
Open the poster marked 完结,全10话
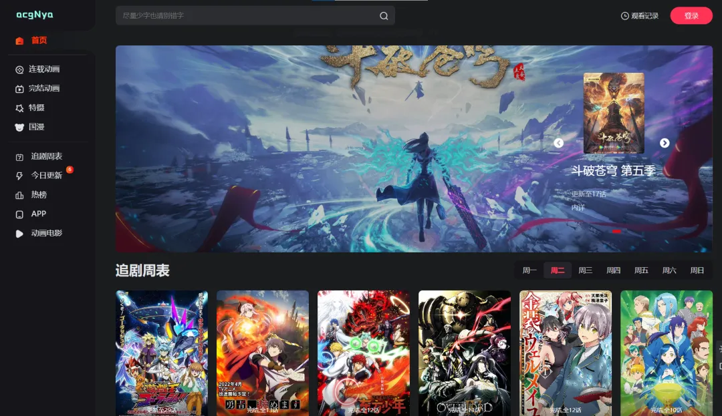tap(667, 353)
